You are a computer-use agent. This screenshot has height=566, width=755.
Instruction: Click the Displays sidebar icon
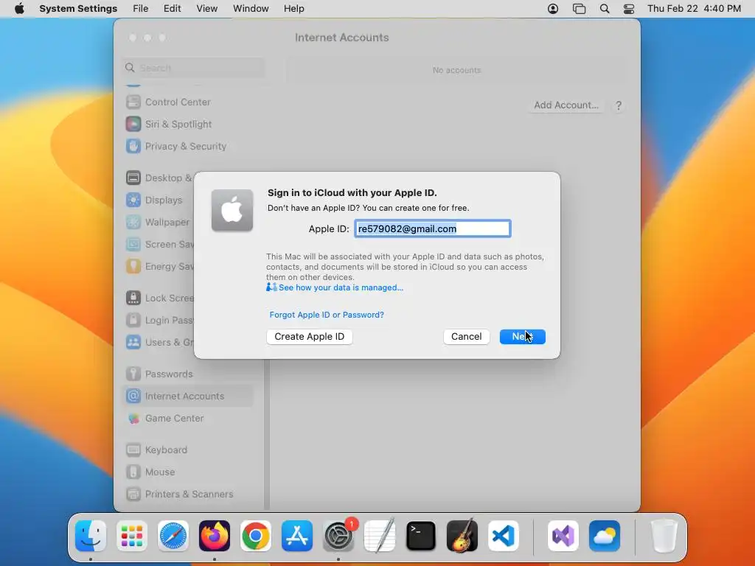coord(133,200)
